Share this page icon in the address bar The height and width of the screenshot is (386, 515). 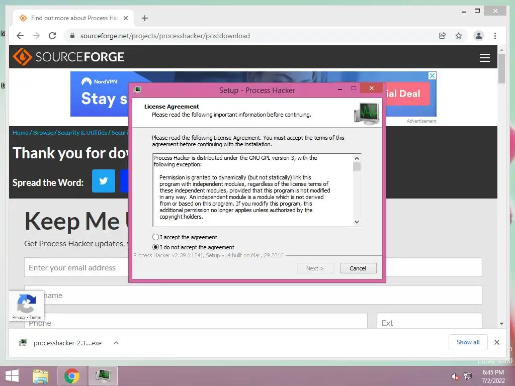(x=443, y=36)
